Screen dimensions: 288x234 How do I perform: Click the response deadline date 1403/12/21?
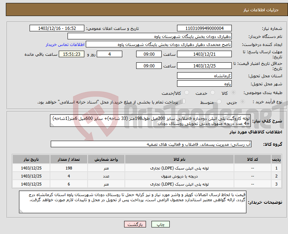pos(204,54)
